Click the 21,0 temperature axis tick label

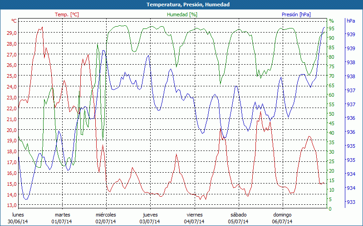coord(11,119)
